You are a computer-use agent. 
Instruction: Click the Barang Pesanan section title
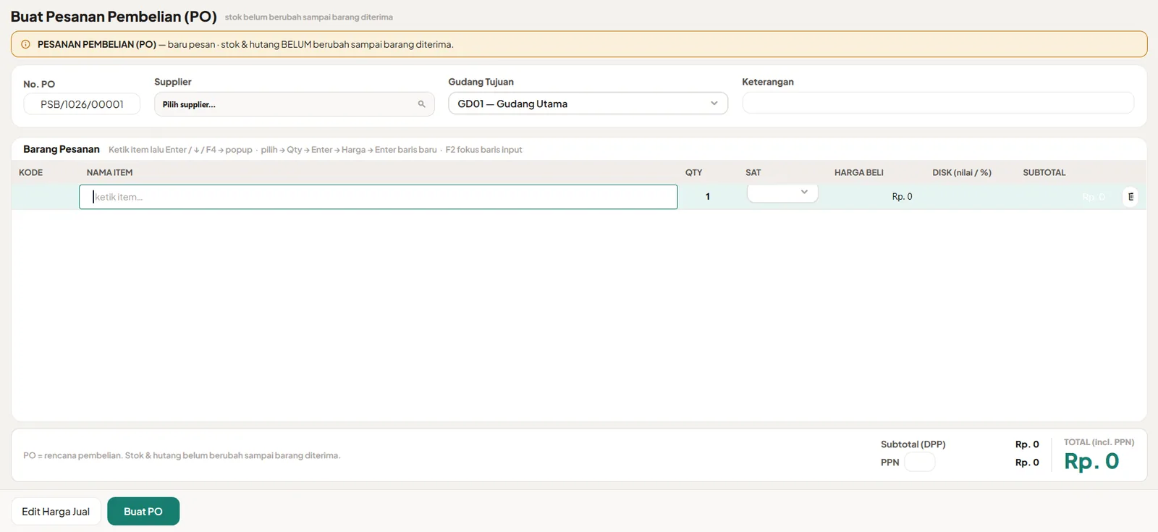[x=62, y=149]
